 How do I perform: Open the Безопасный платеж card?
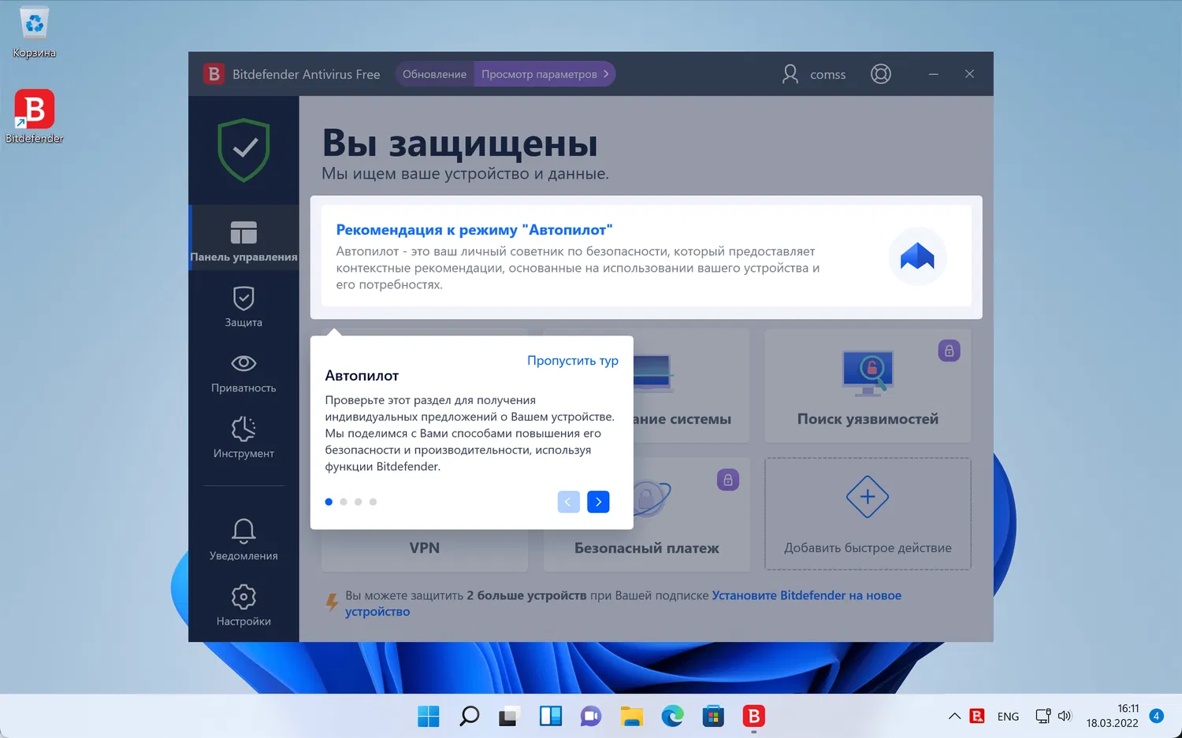(x=646, y=515)
